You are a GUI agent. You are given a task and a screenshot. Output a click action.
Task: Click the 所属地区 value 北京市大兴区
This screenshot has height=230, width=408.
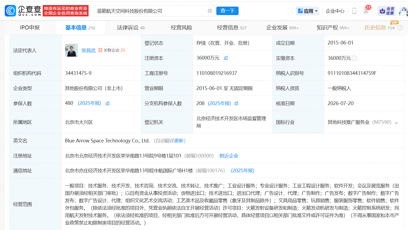tap(79, 122)
